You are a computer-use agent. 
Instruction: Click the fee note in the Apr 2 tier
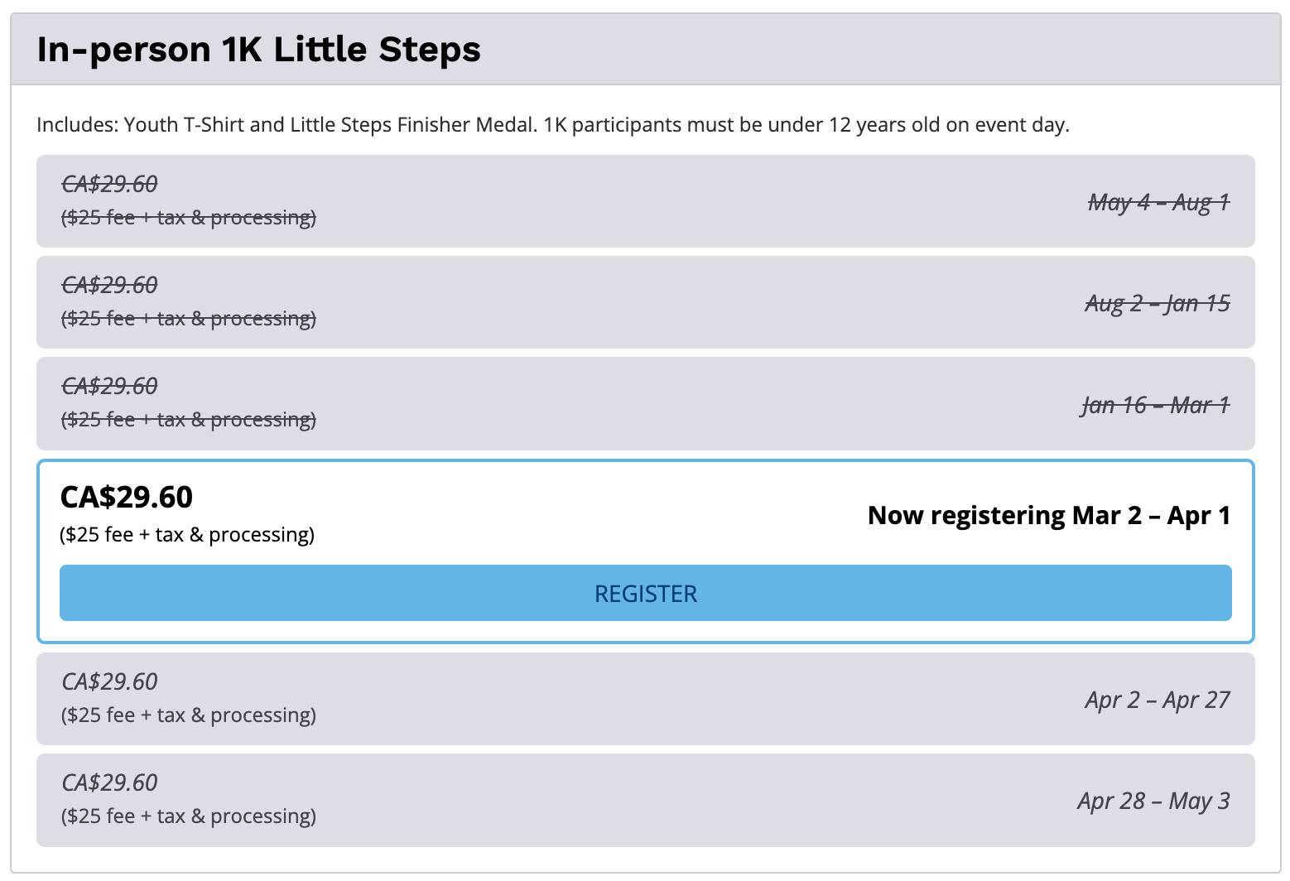tap(189, 715)
